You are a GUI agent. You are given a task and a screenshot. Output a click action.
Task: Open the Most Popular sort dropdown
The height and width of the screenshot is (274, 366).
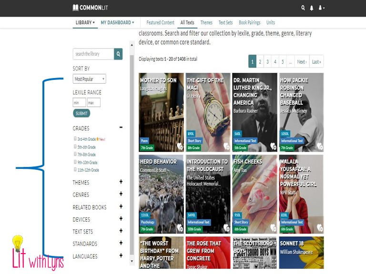click(x=90, y=79)
